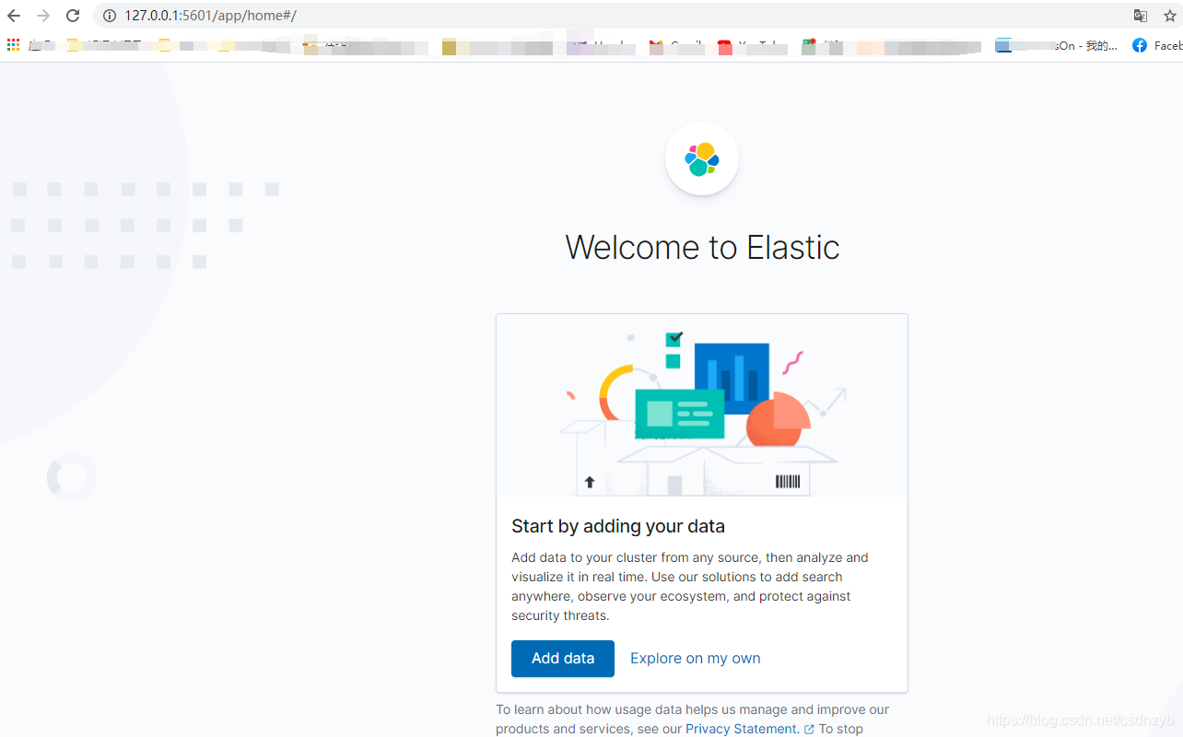Click the 'Add data to your cluster' description

coord(692,587)
